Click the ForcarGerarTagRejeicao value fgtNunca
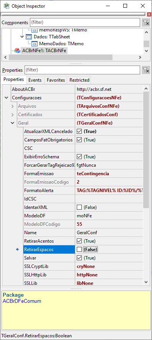Screen dimensions: 152x340 pyautogui.click(x=86, y=165)
